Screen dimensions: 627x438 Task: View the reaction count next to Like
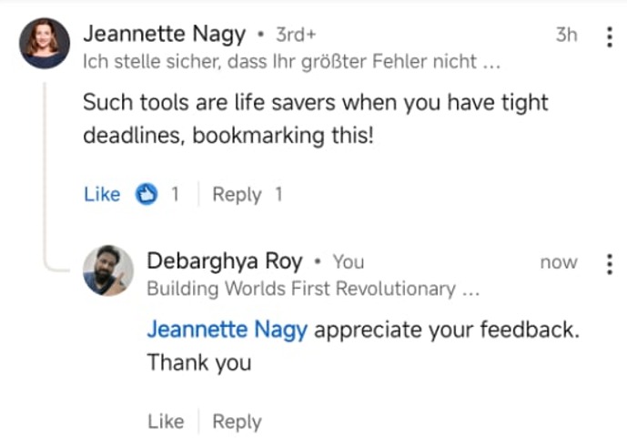coord(175,194)
